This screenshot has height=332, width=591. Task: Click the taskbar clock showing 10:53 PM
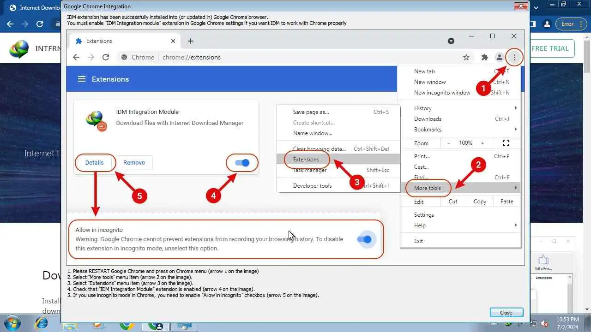(567, 323)
